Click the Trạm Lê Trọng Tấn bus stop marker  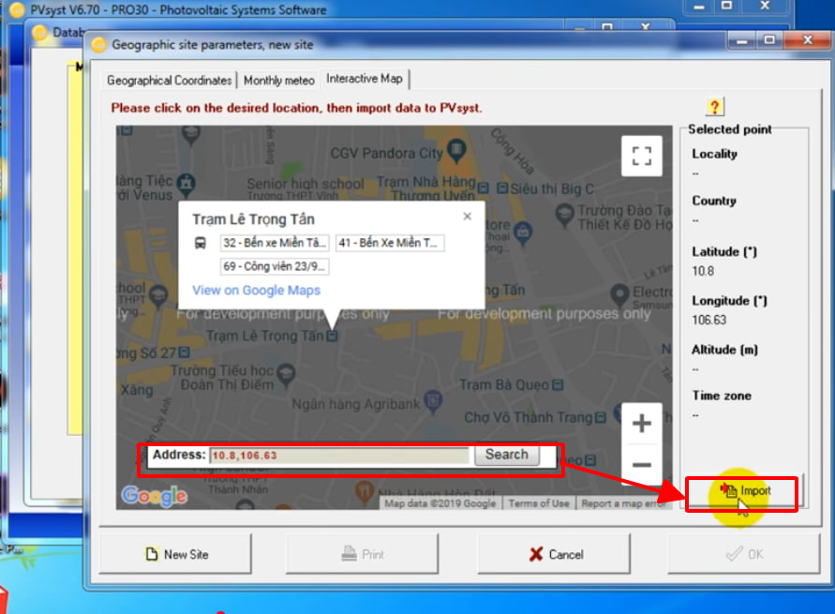click(x=333, y=336)
